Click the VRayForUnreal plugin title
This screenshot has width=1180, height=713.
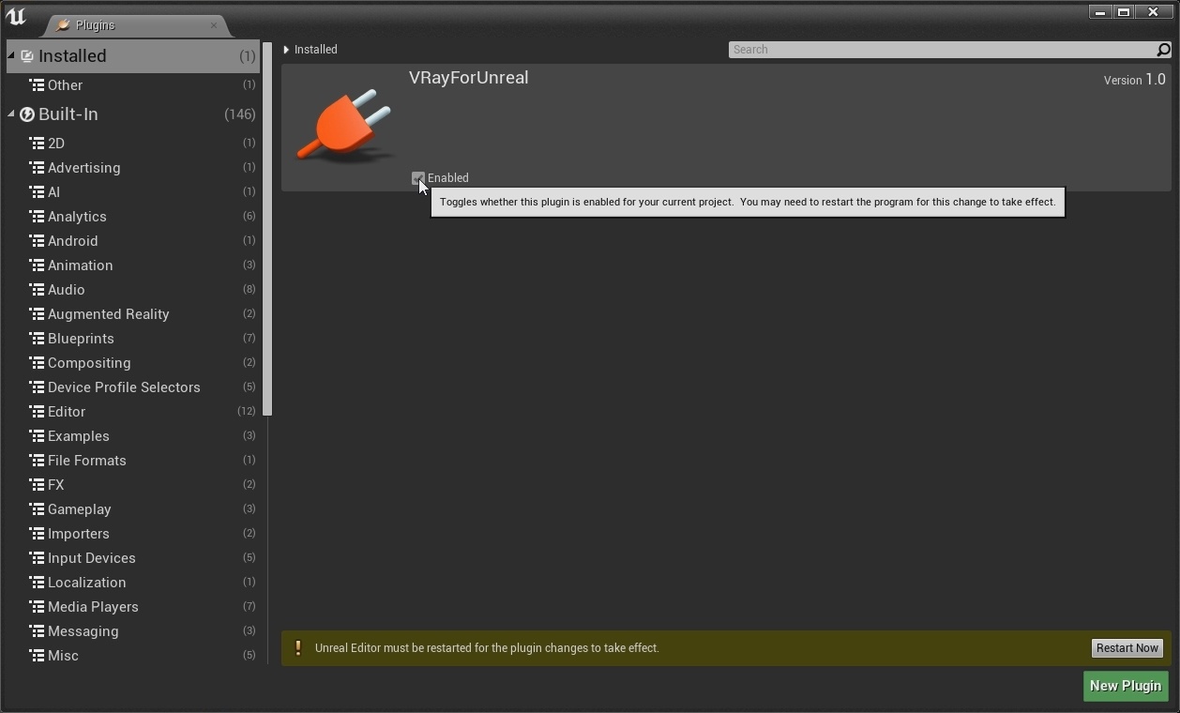[469, 78]
